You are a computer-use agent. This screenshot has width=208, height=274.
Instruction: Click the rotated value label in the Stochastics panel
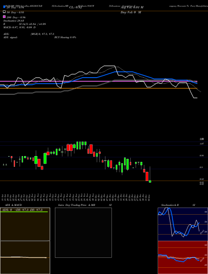point(201,232)
